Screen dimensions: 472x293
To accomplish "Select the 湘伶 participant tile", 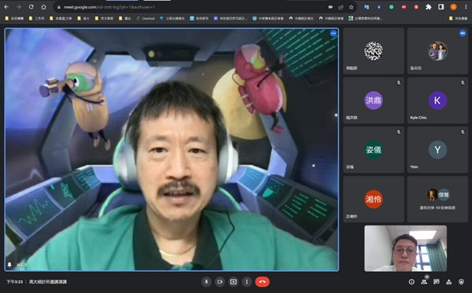I will tap(374, 199).
